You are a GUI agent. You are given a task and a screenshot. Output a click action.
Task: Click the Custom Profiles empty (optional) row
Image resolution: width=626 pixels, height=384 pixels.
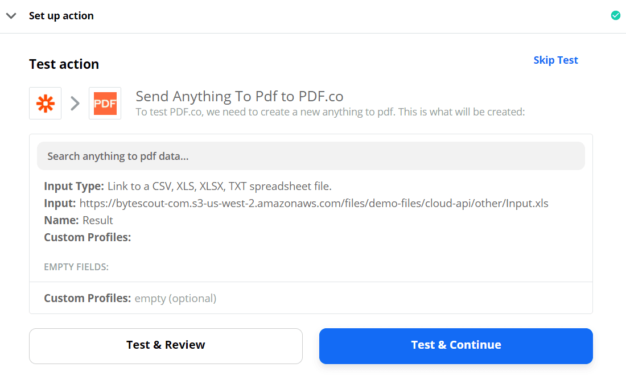click(130, 298)
